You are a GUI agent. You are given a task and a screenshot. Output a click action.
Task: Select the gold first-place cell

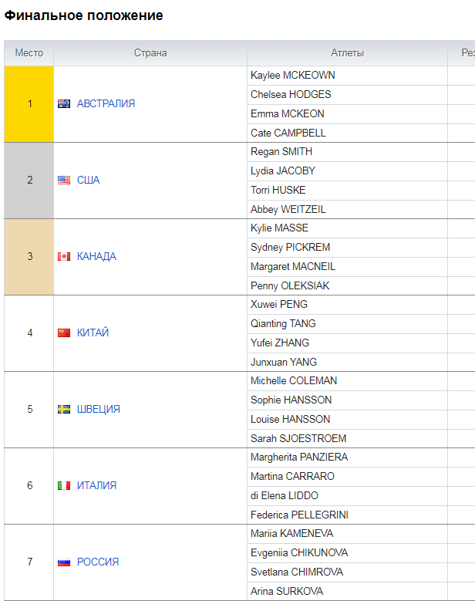(x=29, y=104)
